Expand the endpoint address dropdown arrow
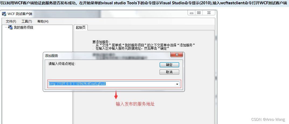The image size is (289, 124). [x=177, y=84]
